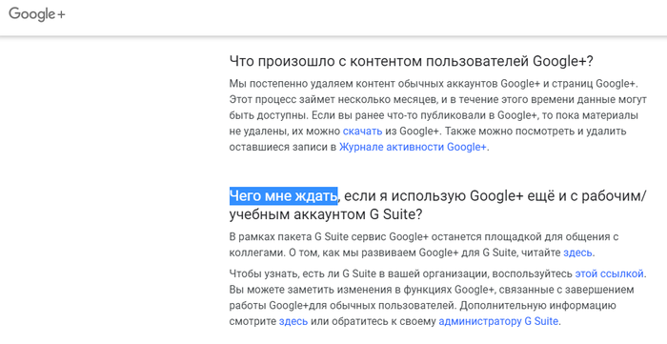Click the highlighted text 'Чего мне ждать'
667x344 pixels.
point(283,196)
